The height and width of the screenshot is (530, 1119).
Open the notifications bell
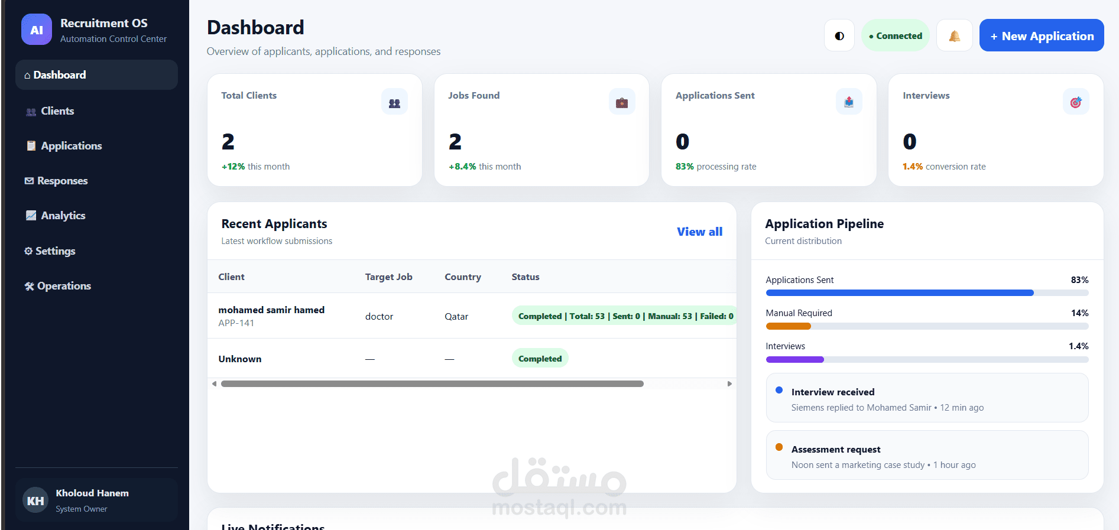click(955, 35)
